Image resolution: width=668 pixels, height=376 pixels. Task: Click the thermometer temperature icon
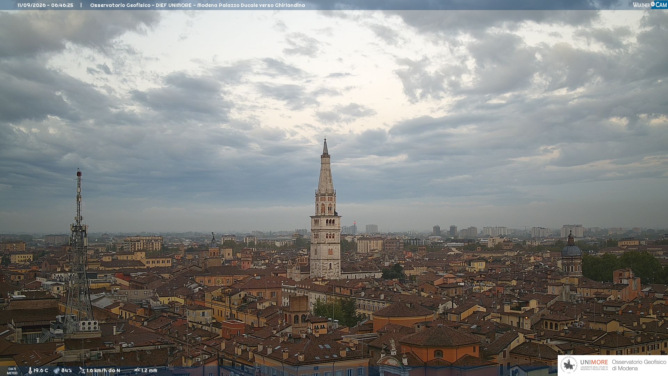(x=30, y=370)
